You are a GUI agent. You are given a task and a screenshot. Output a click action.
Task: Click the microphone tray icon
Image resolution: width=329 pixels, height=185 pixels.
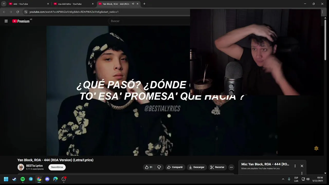(x=289, y=179)
